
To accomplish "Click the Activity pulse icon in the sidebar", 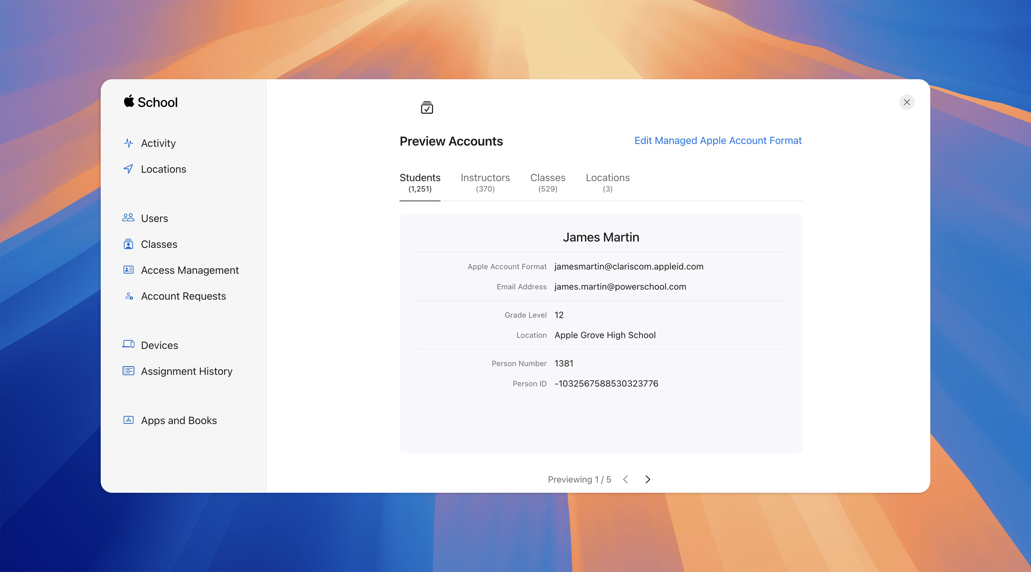I will 128,143.
